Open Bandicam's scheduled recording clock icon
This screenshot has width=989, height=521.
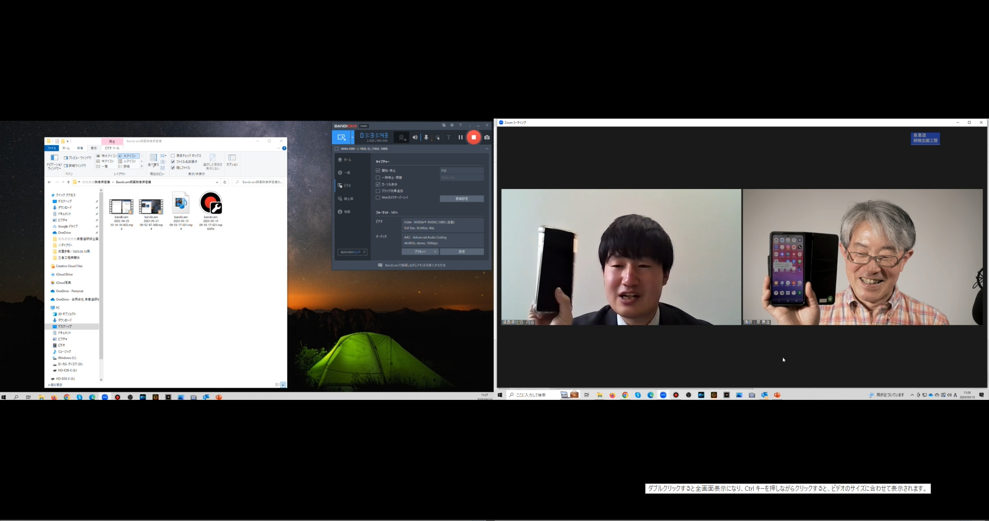[452, 125]
